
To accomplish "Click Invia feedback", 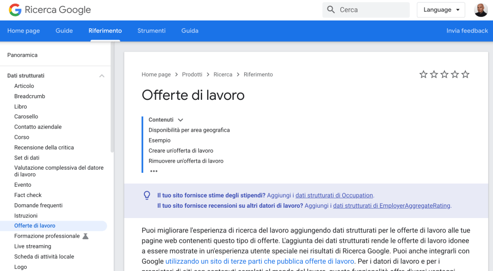I will (x=467, y=31).
